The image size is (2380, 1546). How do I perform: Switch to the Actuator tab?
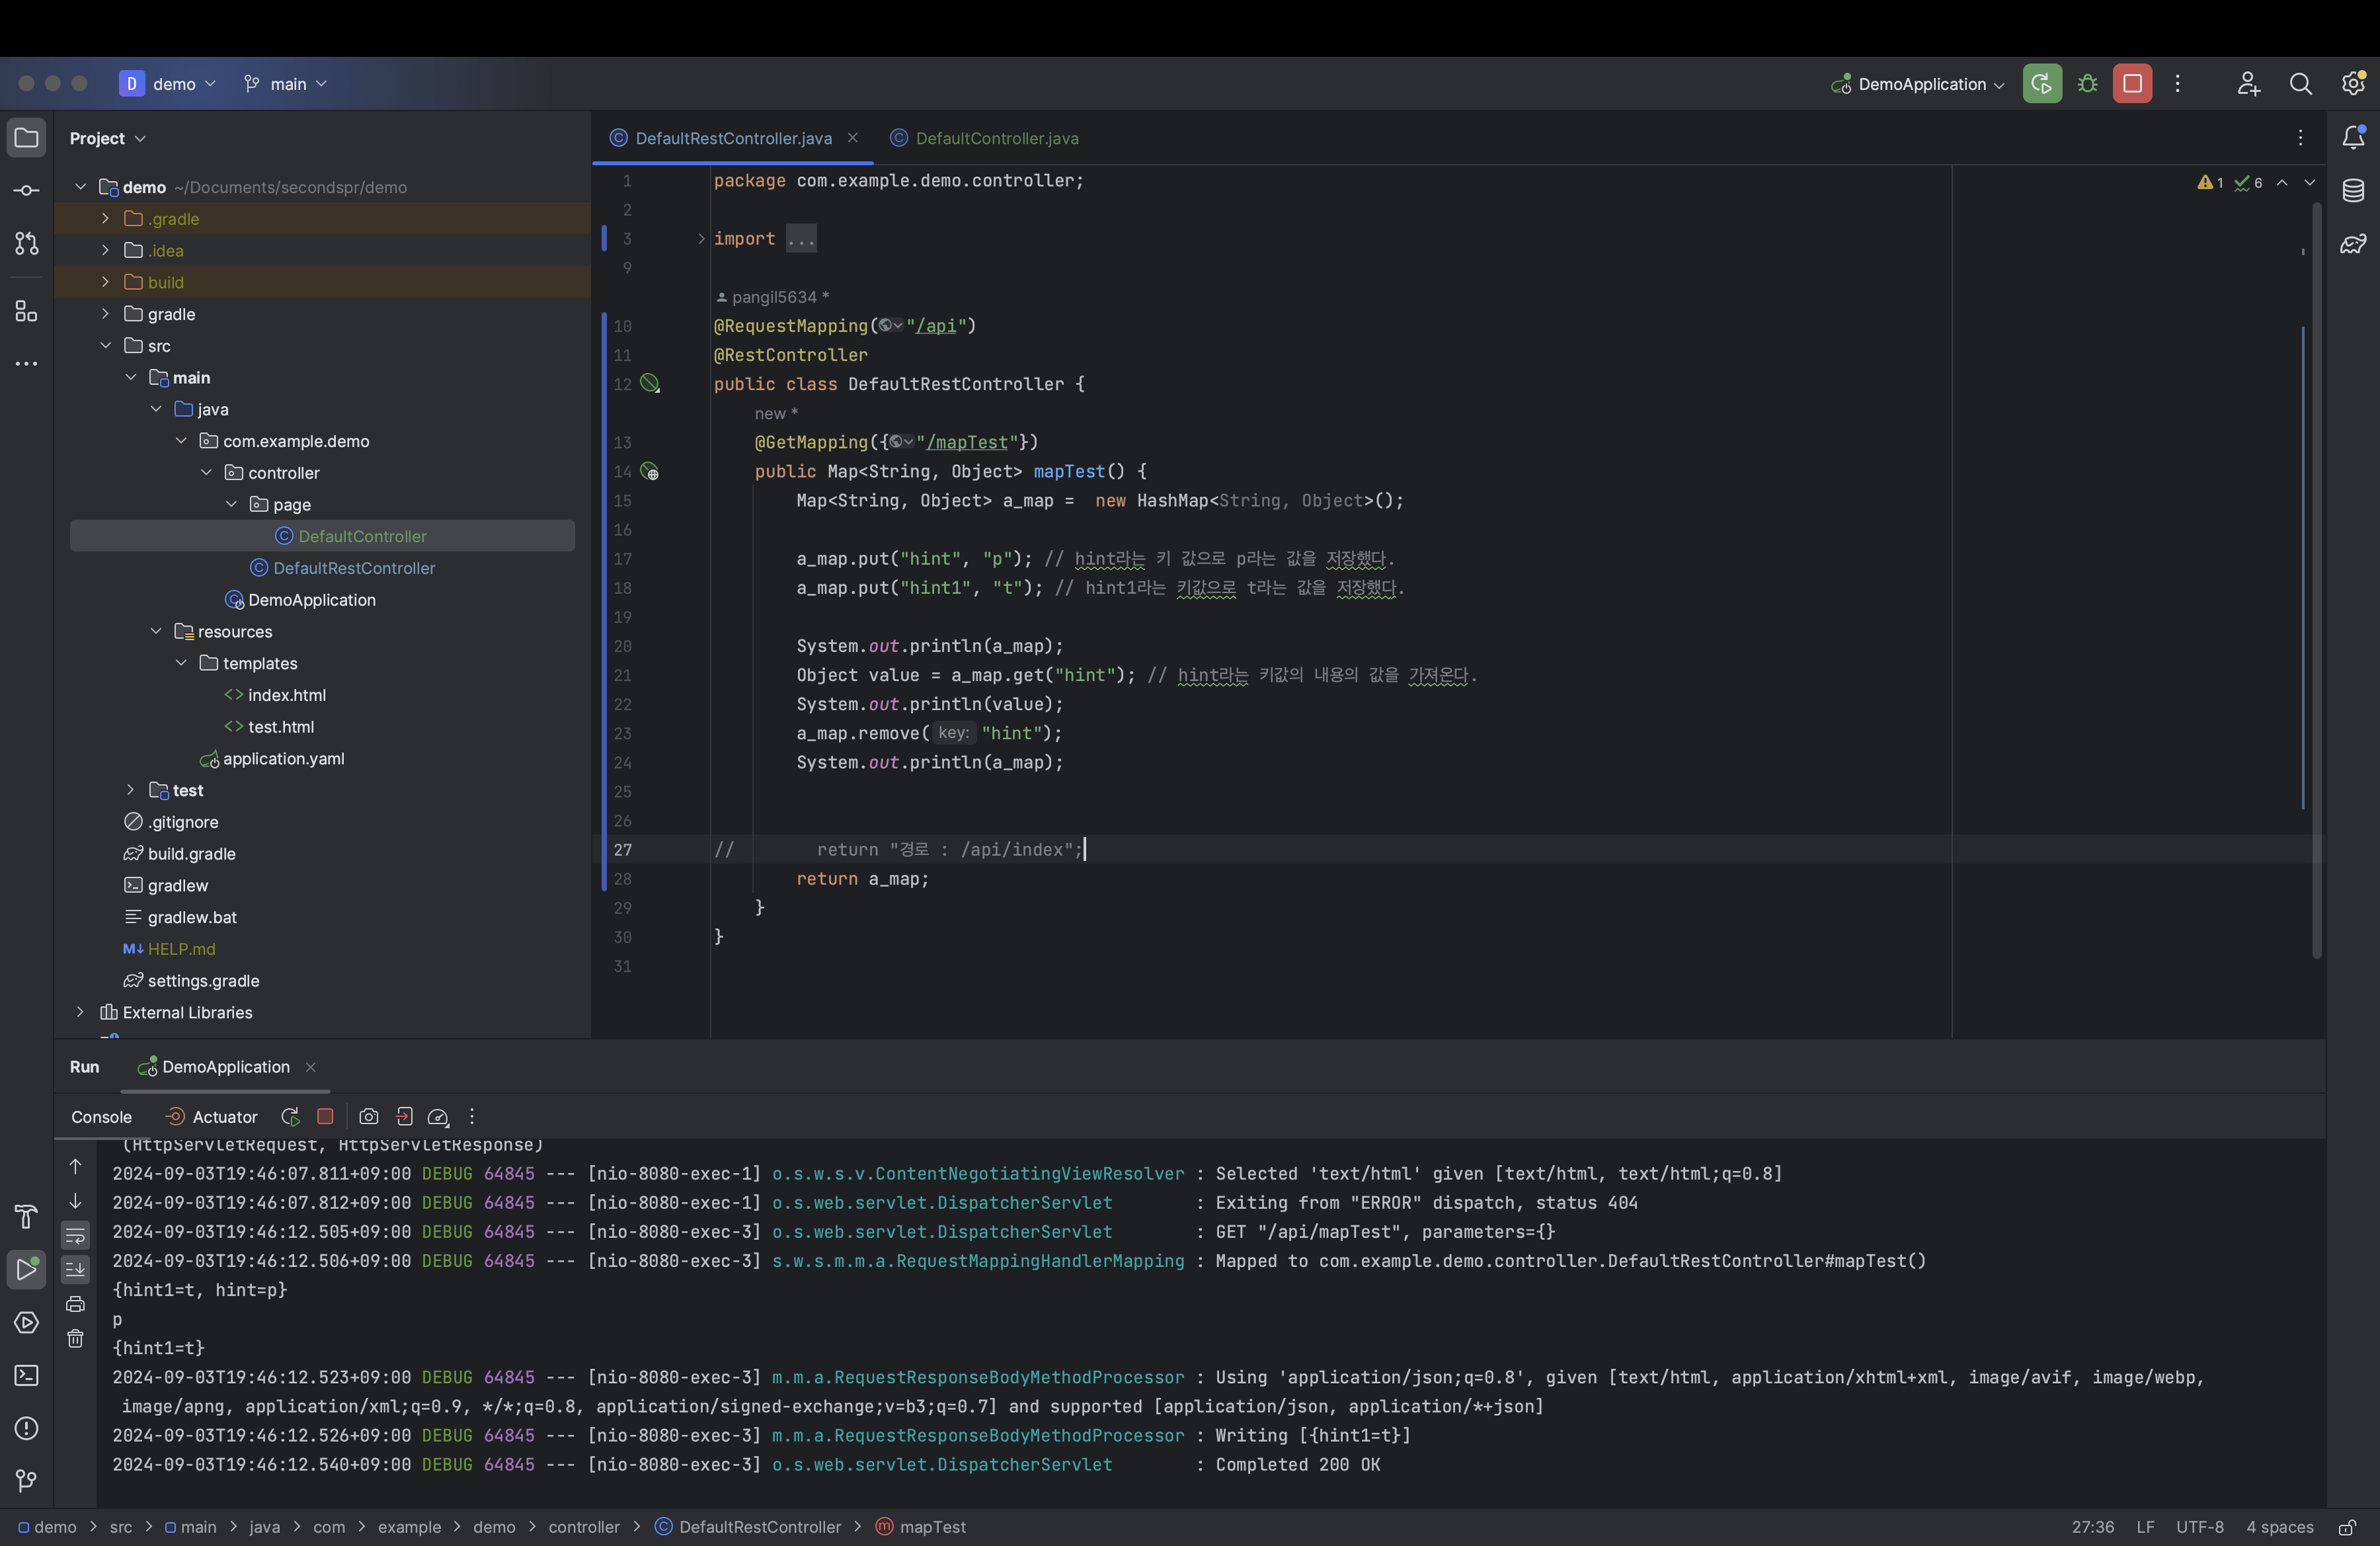(224, 1117)
